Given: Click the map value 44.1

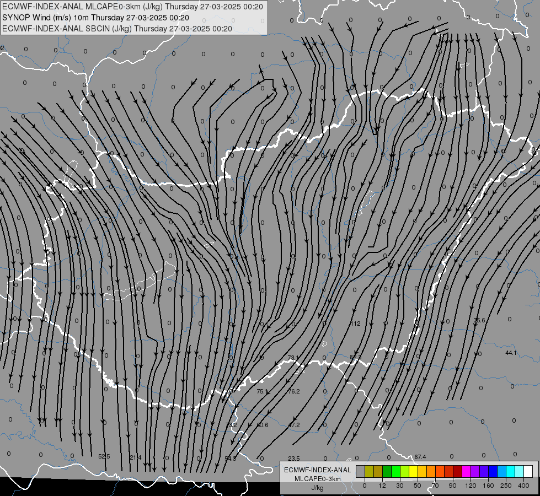Looking at the screenshot, I should [511, 353].
